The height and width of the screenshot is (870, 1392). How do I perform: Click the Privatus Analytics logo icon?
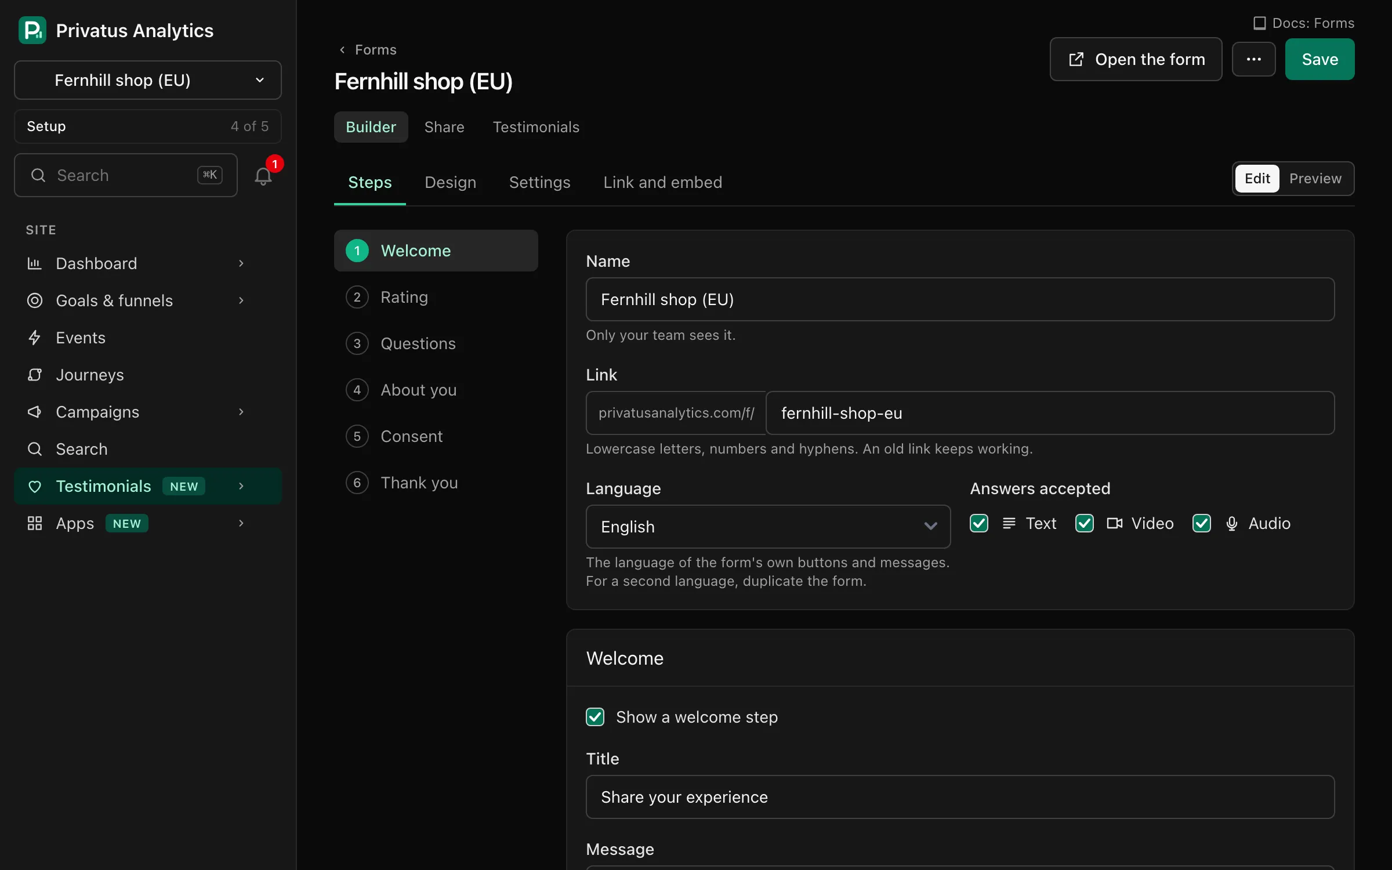32,30
